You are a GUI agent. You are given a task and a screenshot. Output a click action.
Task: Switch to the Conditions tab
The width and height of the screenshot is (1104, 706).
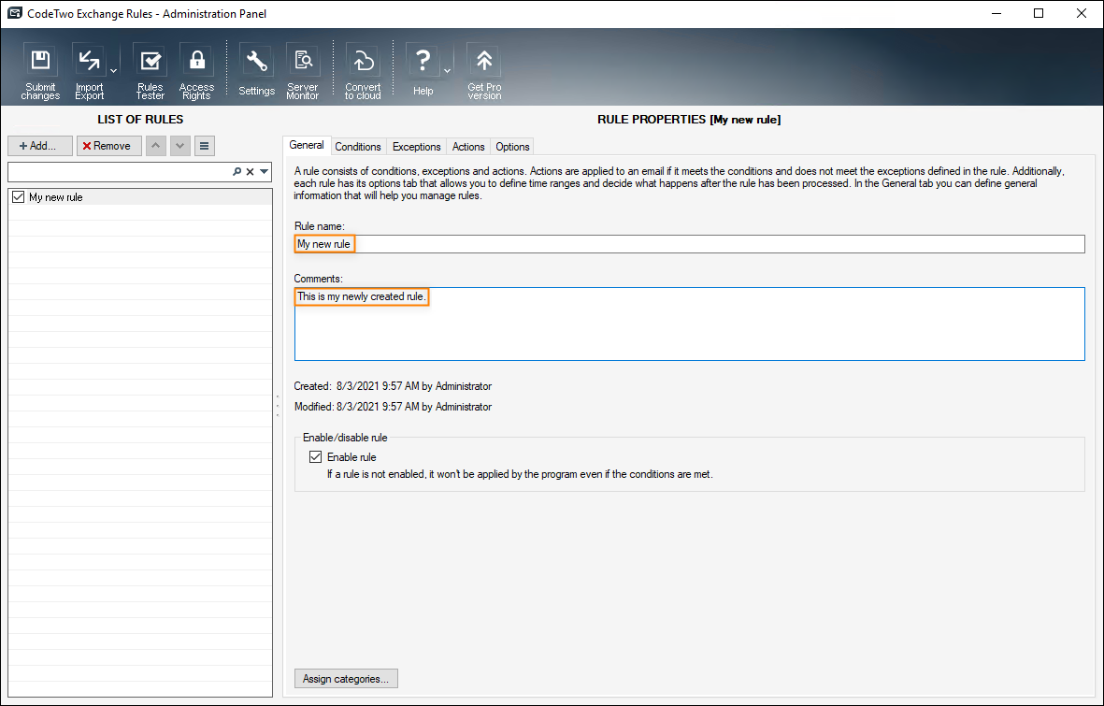tap(358, 147)
